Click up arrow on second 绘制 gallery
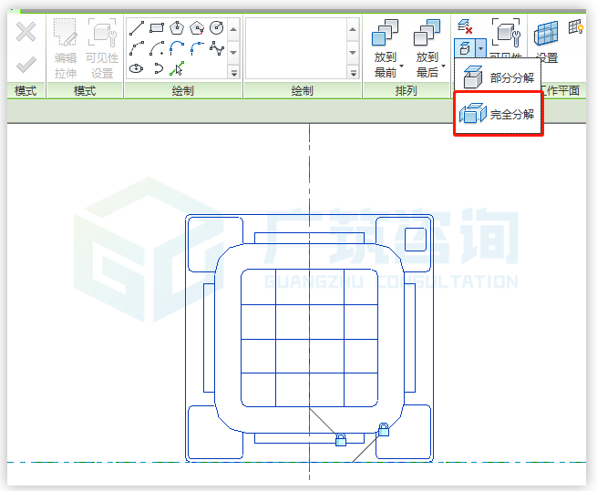Screen dimensions: 597x491 (x=353, y=29)
